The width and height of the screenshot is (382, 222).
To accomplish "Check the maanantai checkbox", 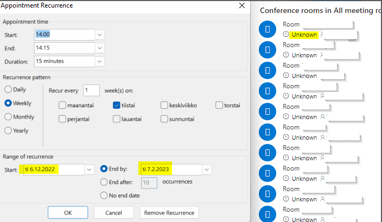I will [x=62, y=105].
